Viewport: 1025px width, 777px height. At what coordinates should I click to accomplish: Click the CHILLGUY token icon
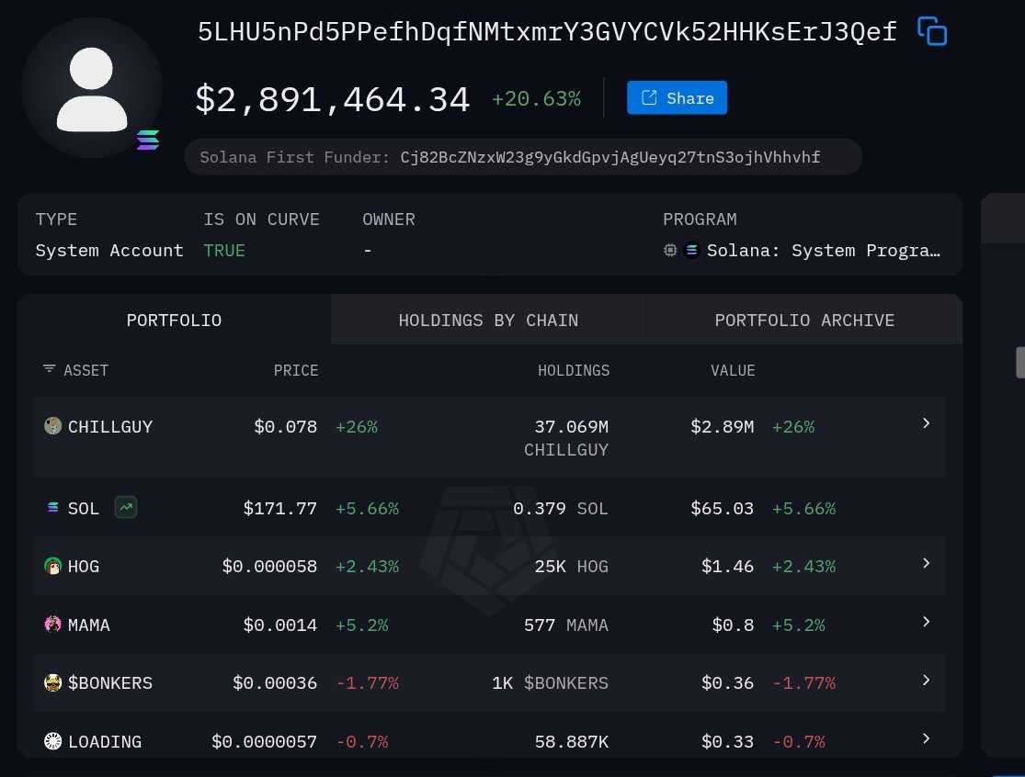pos(53,426)
